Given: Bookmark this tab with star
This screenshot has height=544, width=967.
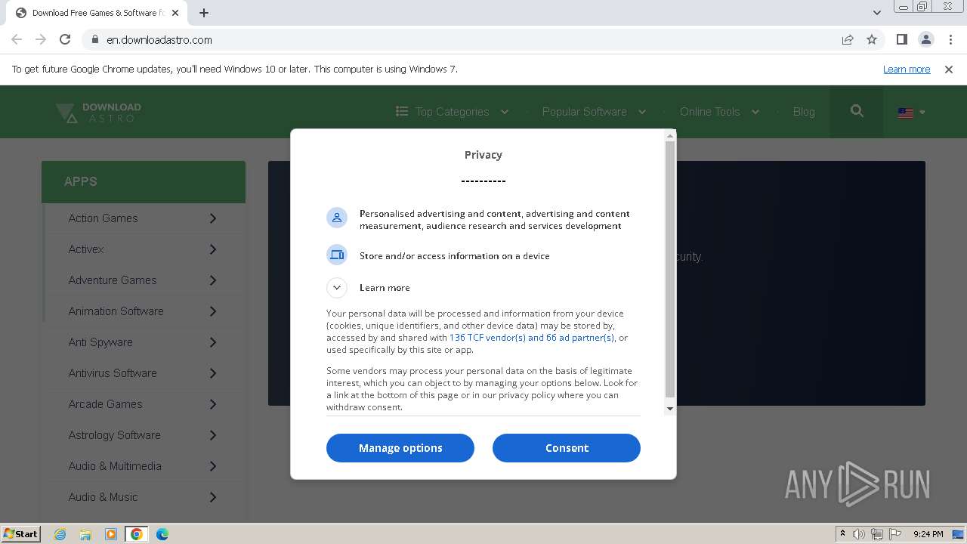Looking at the screenshot, I should coord(872,39).
